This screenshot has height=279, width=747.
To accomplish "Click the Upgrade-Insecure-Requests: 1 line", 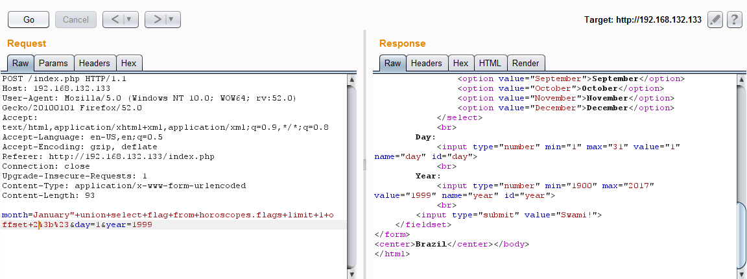I will 75,176.
